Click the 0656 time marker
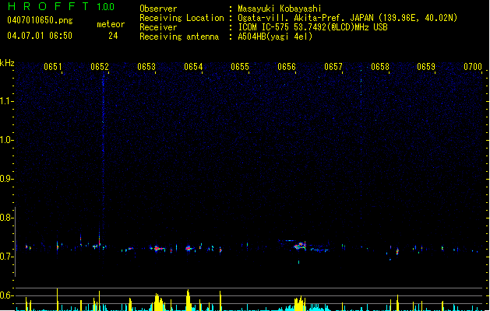 tap(287, 67)
